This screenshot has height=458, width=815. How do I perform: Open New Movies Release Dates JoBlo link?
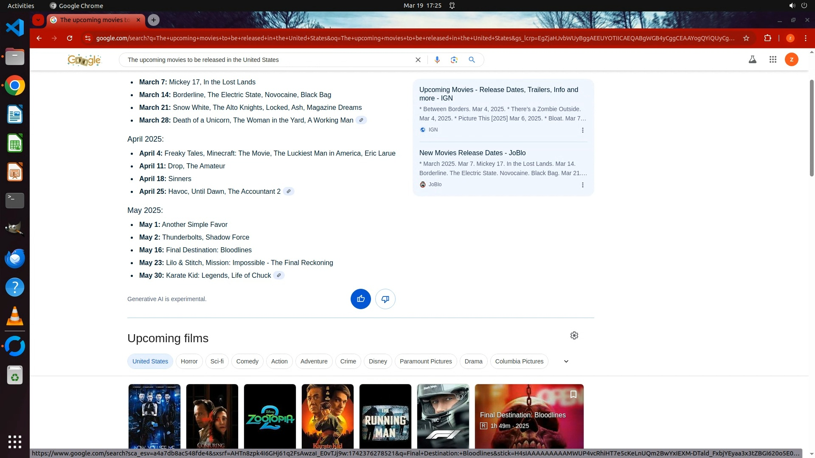tap(472, 153)
